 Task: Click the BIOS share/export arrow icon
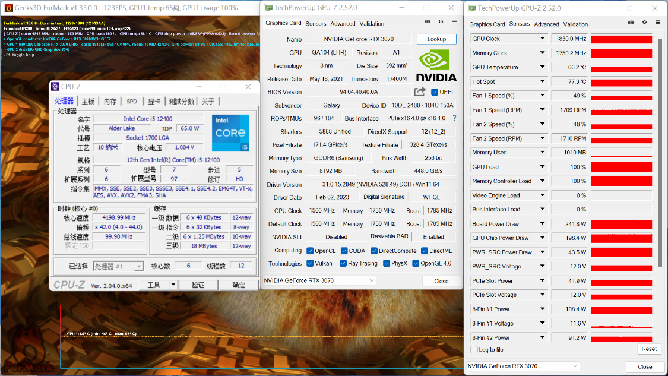[x=420, y=91]
